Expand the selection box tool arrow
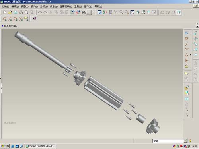This screenshot has width=199, height=149. 93,12
